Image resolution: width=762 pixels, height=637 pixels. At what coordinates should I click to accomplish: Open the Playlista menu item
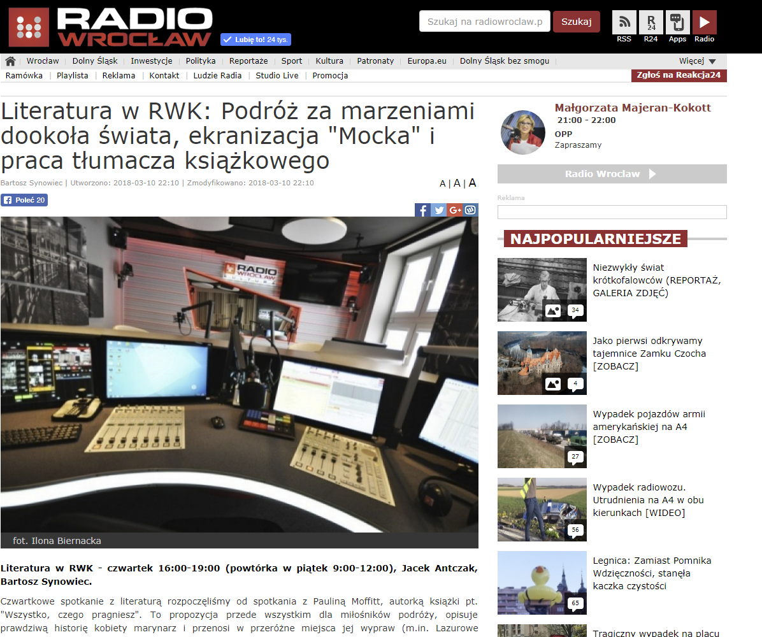pyautogui.click(x=72, y=75)
